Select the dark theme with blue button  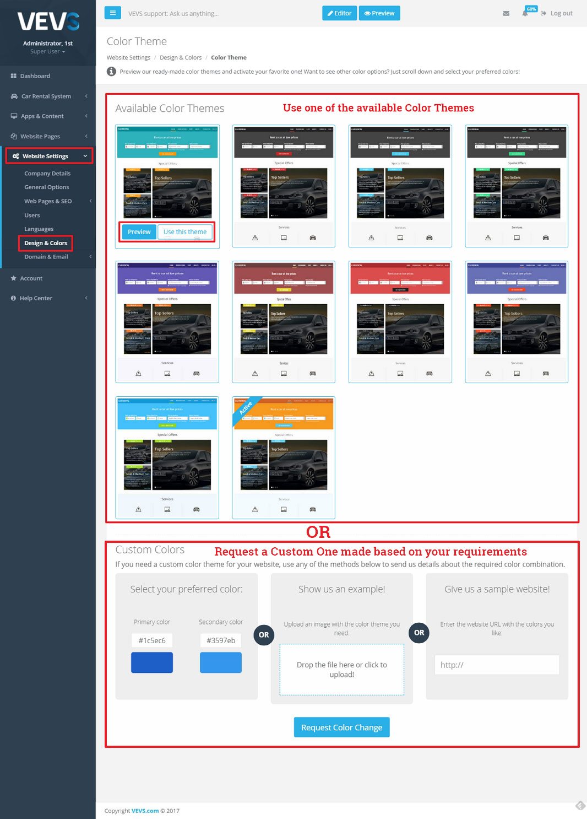tap(400, 186)
